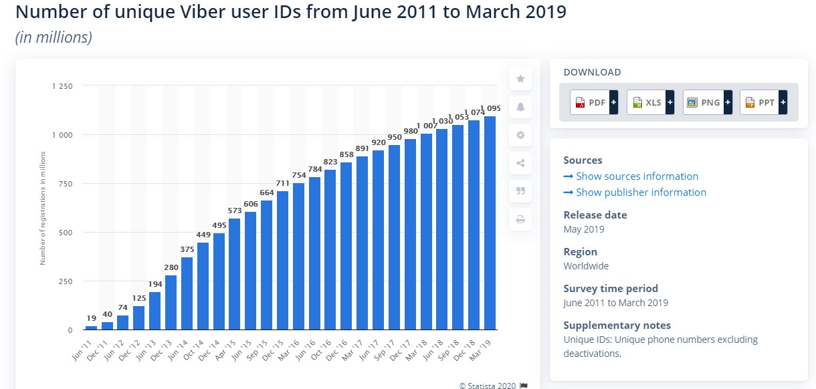The height and width of the screenshot is (389, 816).
Task: Select the Jun '14 bar in chart
Action: (x=187, y=293)
